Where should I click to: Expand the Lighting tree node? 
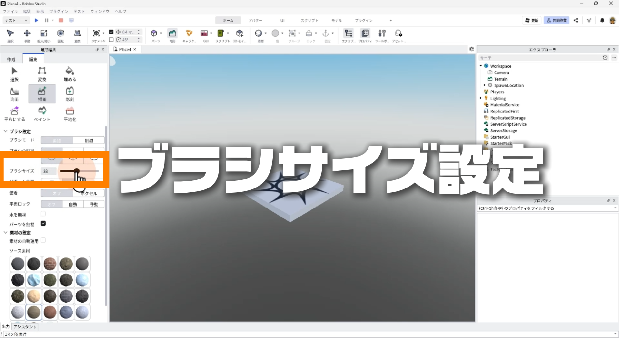481,98
